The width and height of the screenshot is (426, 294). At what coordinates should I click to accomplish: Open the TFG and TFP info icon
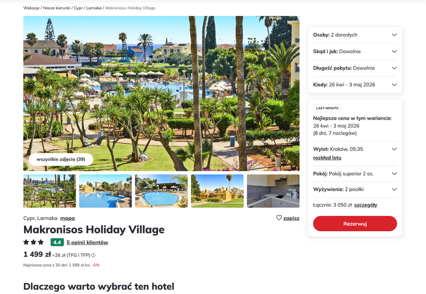click(x=93, y=255)
